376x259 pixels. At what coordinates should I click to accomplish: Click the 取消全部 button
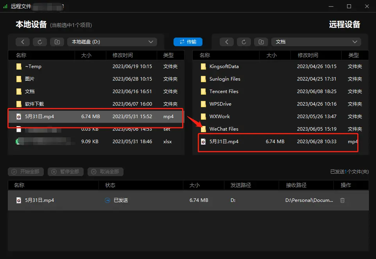(x=106, y=172)
